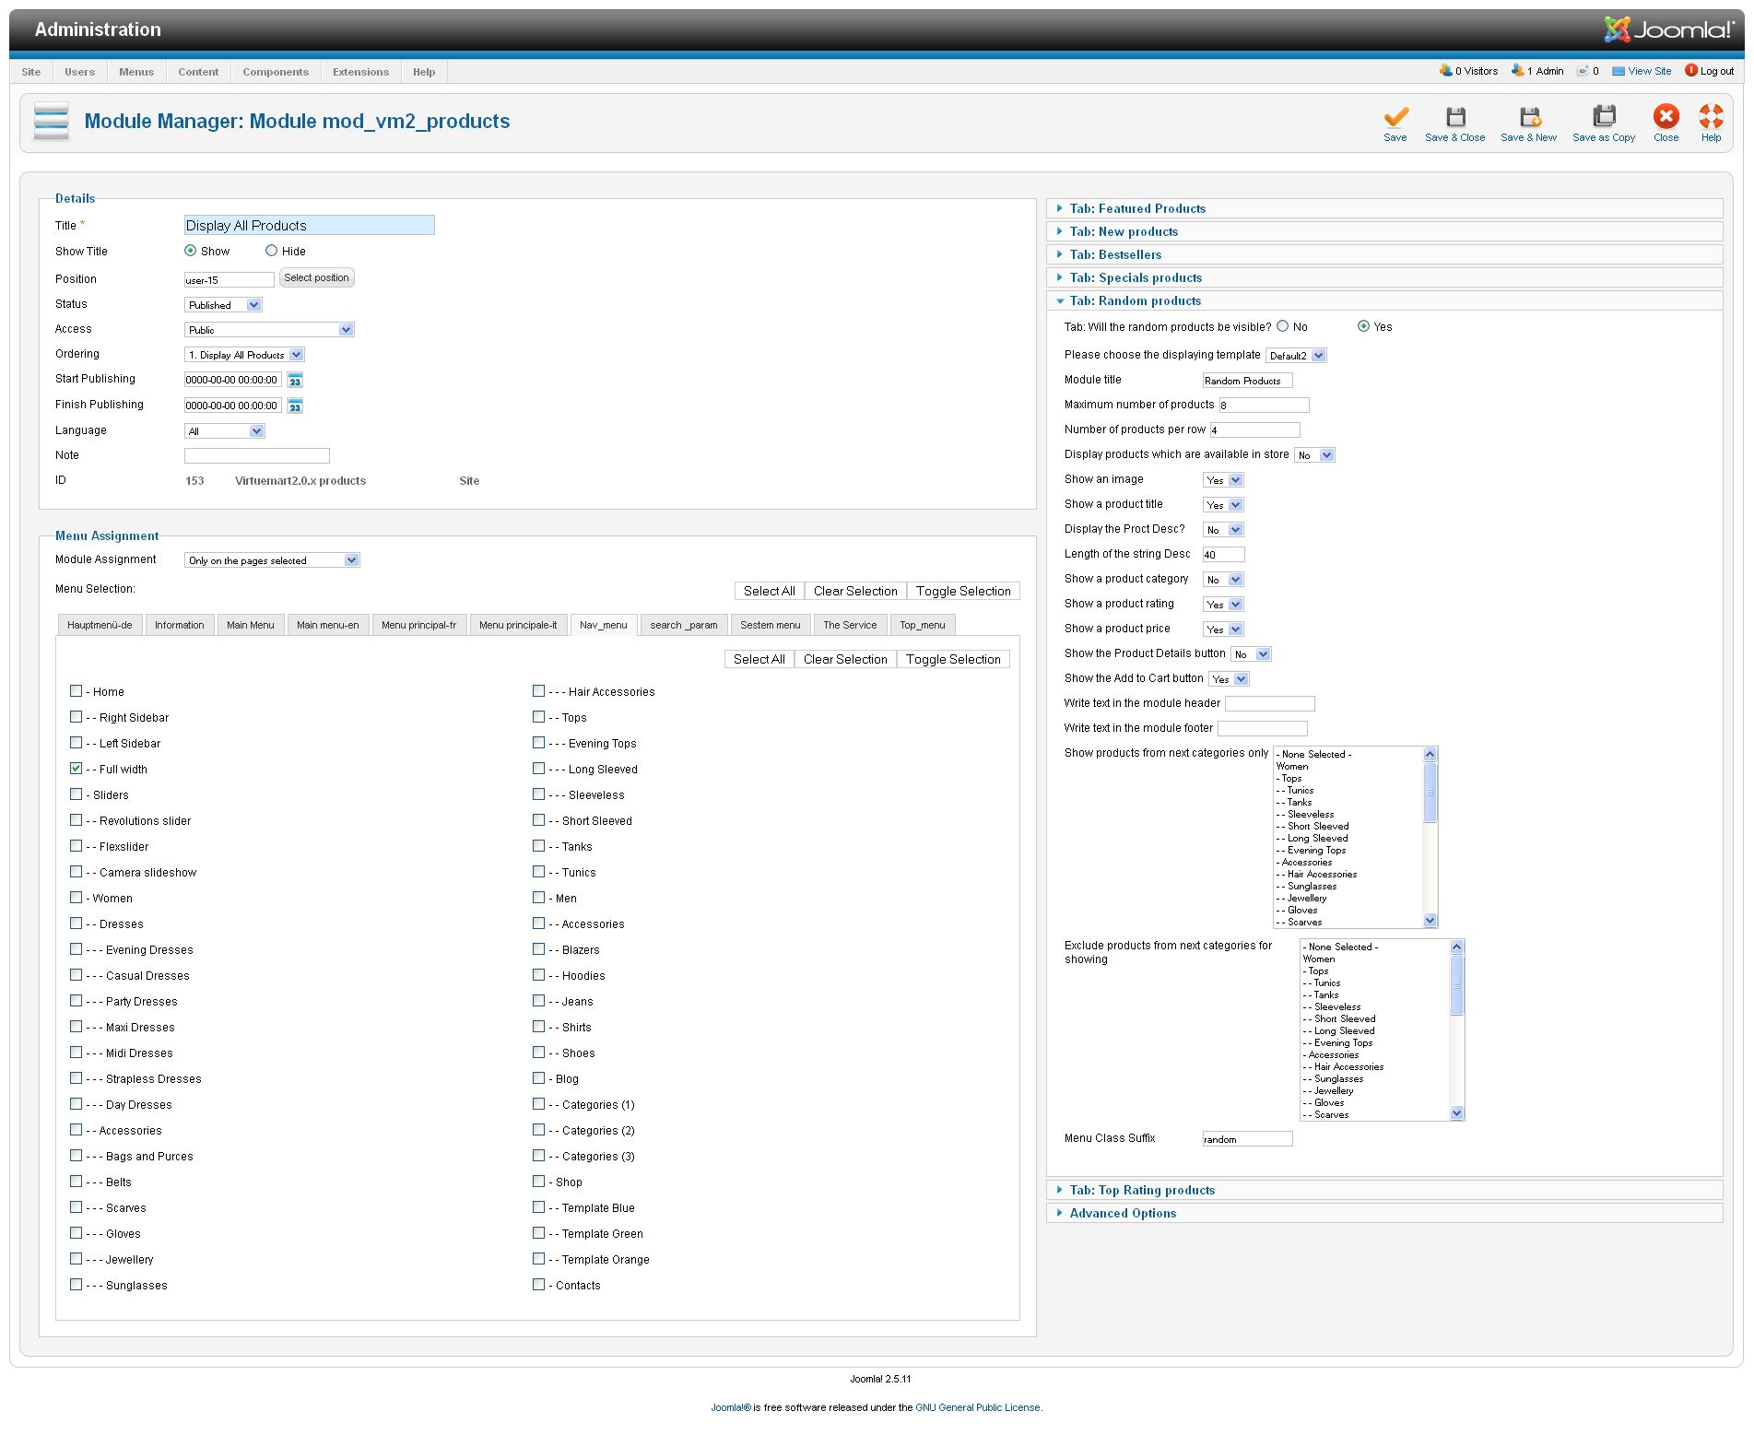This screenshot has height=1435, width=1754.
Task: Uncheck the Full width menu item
Action: click(x=77, y=769)
